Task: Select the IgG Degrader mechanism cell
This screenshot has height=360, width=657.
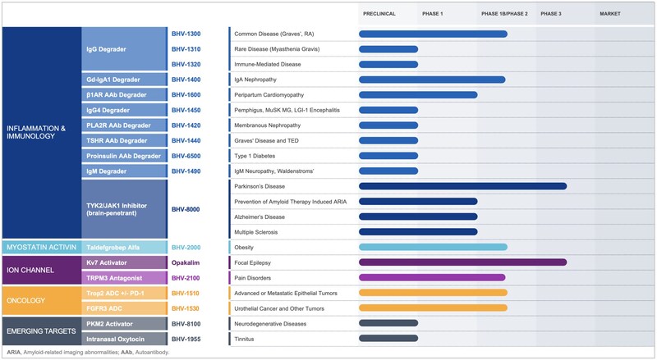Action: pyautogui.click(x=123, y=49)
